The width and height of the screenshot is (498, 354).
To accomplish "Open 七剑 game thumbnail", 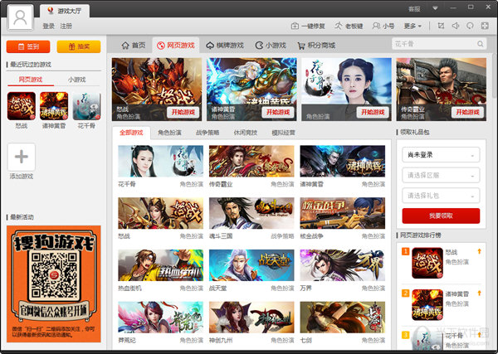I will point(342,318).
